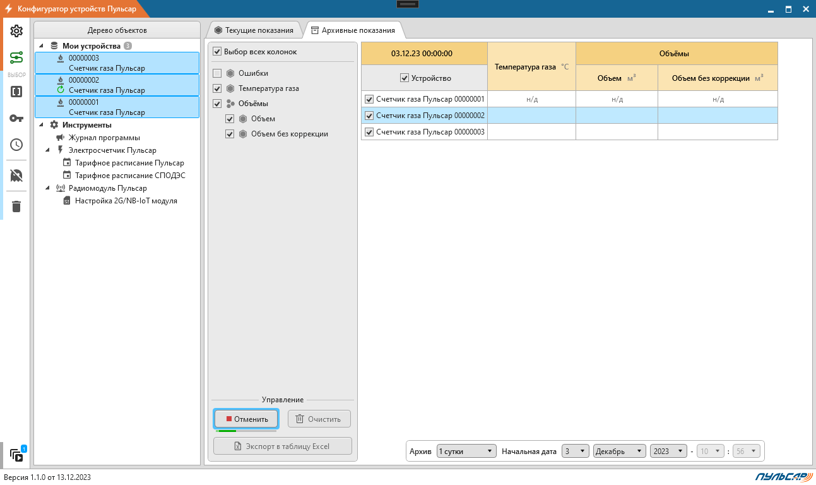The width and height of the screenshot is (816, 485).
Task: Collapse the Мои устройства tree node
Action: pyautogui.click(x=42, y=46)
